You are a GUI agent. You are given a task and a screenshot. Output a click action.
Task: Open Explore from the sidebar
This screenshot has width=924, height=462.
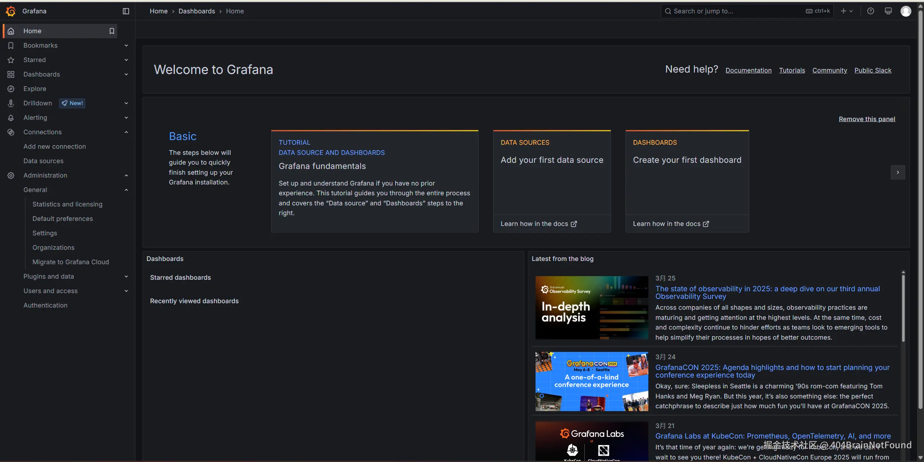[x=35, y=89]
